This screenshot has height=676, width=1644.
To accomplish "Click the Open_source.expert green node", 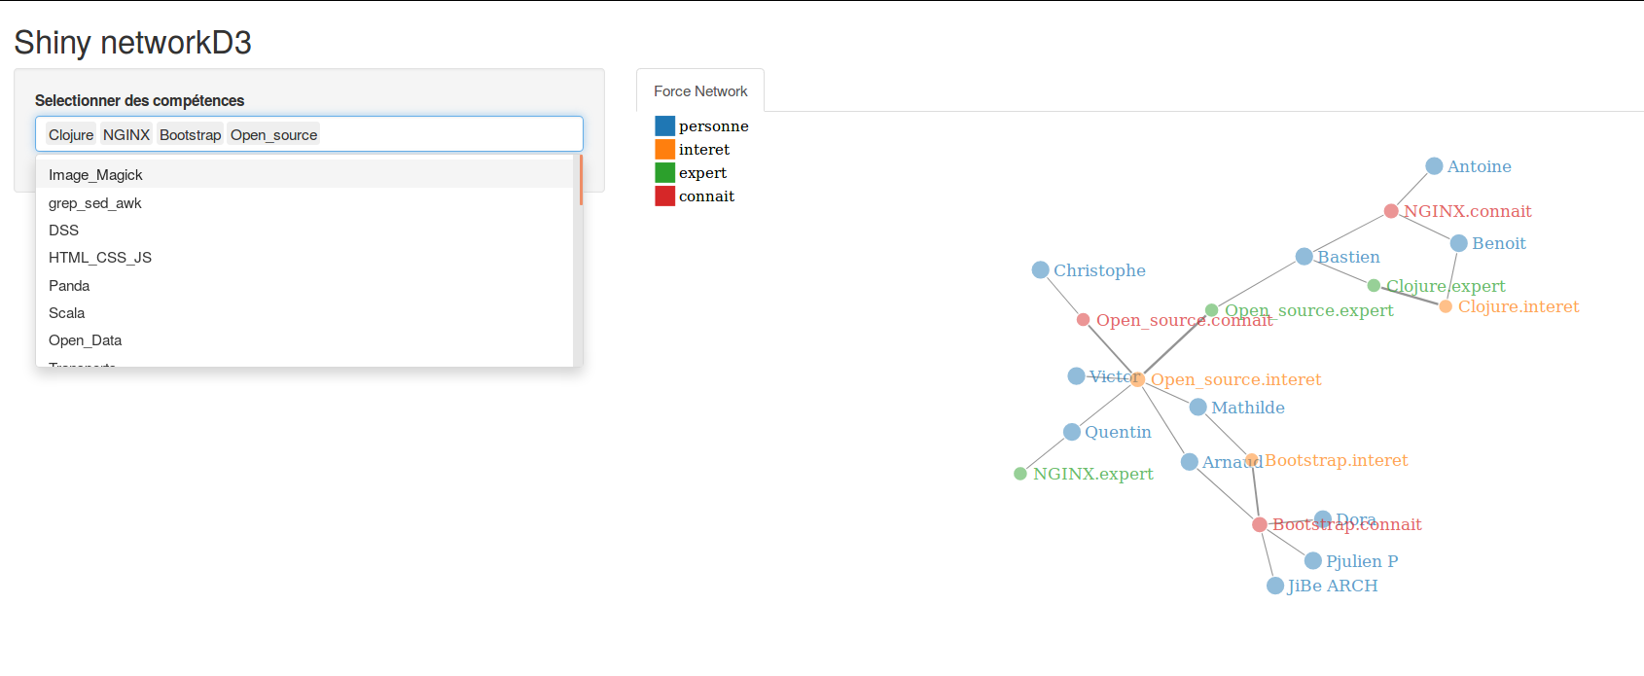I will [x=1211, y=310].
